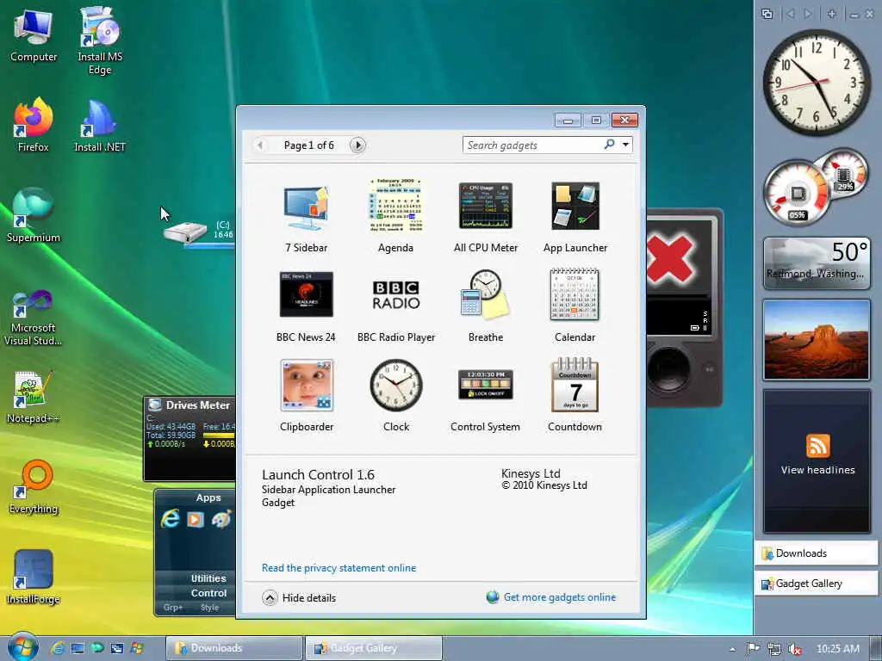Click View headlines in feed gadget

click(817, 470)
